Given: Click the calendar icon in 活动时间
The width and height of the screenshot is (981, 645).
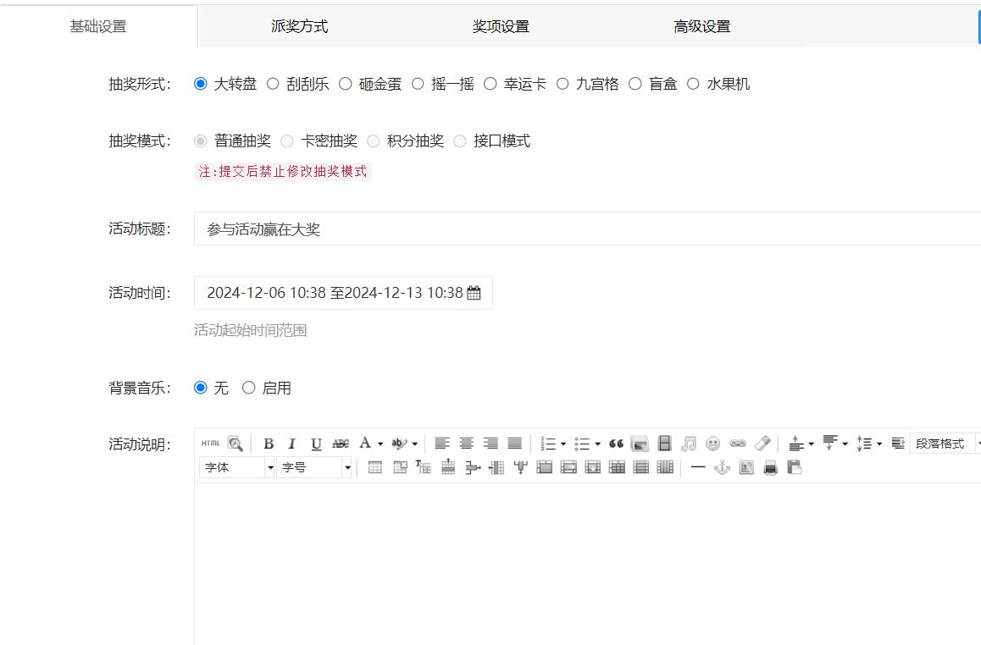Looking at the screenshot, I should (474, 293).
